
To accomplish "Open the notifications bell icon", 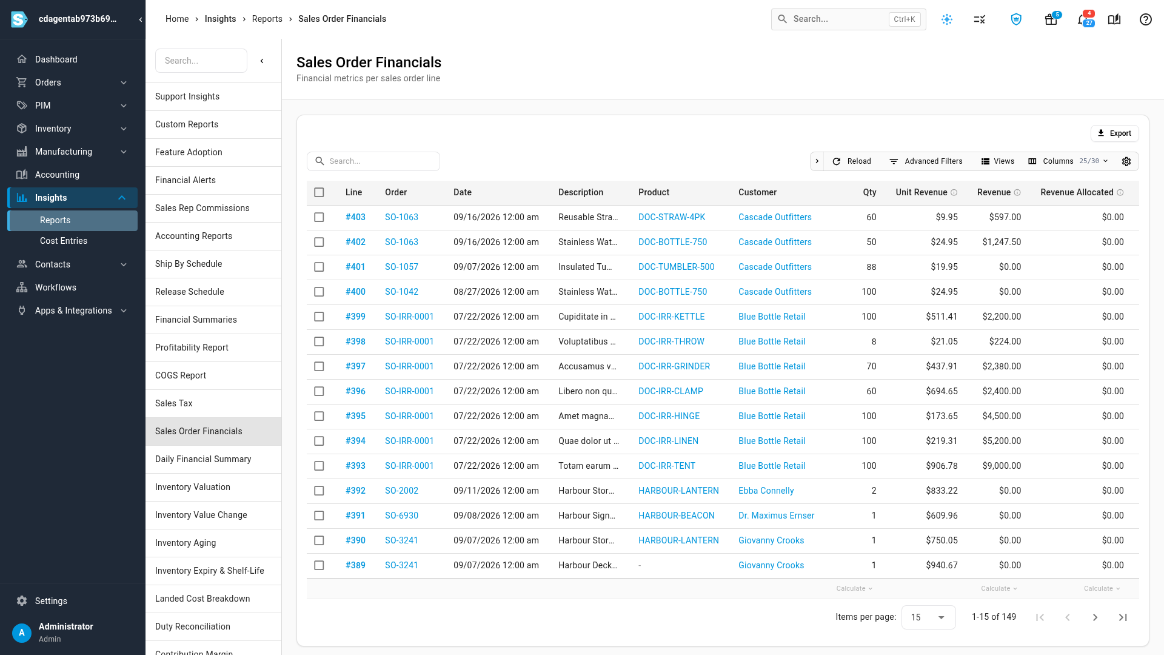I will [1083, 19].
